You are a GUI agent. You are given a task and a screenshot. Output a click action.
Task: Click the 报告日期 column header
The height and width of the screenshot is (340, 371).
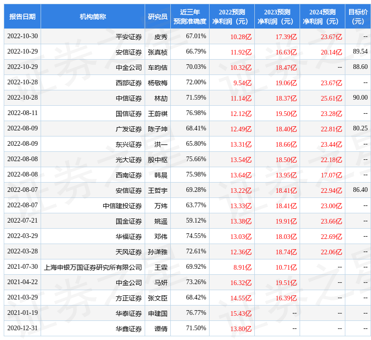22,16
